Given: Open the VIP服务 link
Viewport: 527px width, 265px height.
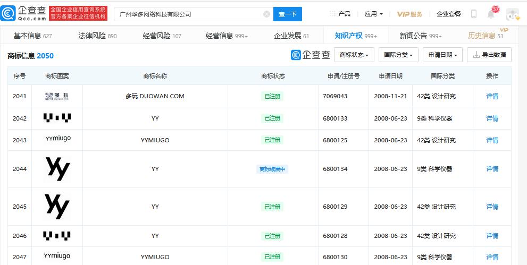Looking at the screenshot, I should (409, 14).
